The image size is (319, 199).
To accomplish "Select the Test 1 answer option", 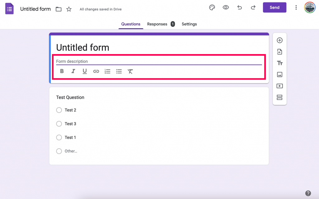I will [x=59, y=137].
